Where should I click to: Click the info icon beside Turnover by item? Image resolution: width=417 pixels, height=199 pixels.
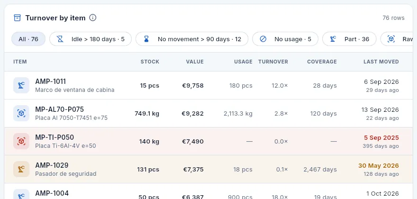point(92,18)
